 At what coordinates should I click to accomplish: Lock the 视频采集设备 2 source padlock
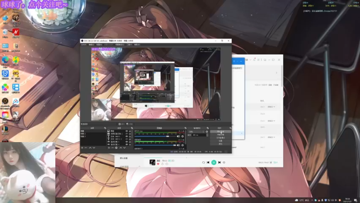(130, 134)
